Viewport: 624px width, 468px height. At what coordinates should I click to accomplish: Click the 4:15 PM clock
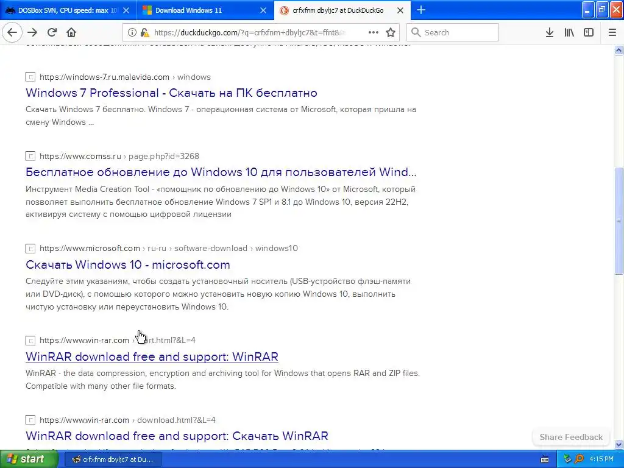(x=601, y=459)
